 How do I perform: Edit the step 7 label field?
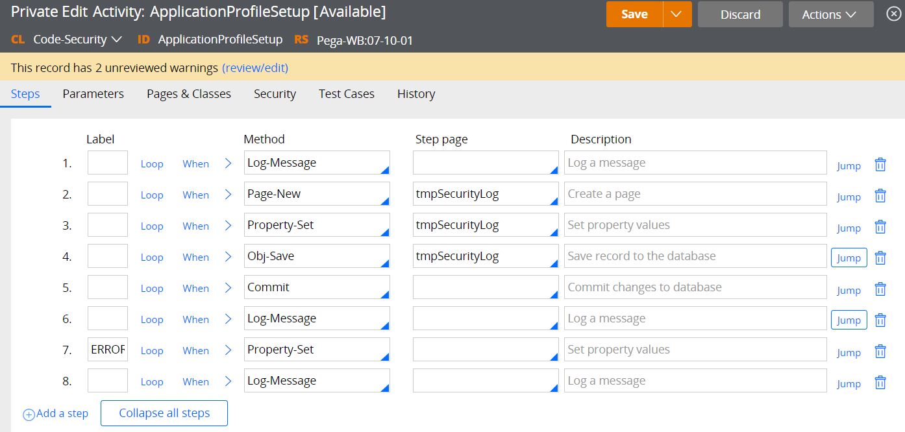[x=108, y=350]
